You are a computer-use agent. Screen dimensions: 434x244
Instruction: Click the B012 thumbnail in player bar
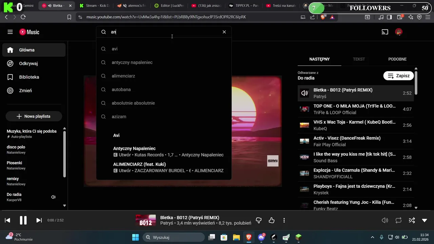coord(145,220)
